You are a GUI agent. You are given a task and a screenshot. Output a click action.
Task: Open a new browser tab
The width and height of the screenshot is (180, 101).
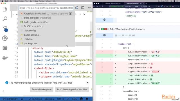[146, 4]
